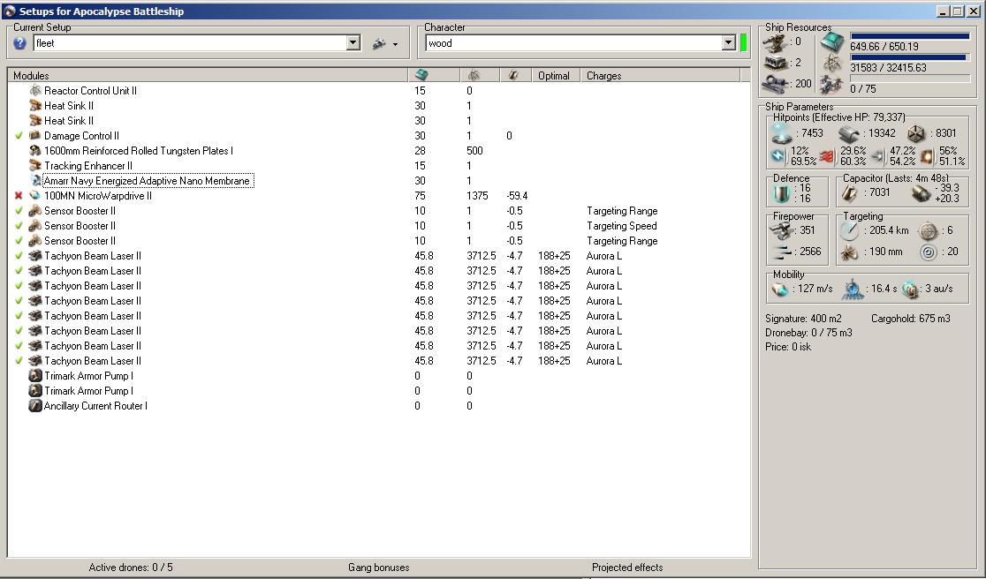Open the Projected effects panel
This screenshot has height=579, width=986.
[627, 568]
